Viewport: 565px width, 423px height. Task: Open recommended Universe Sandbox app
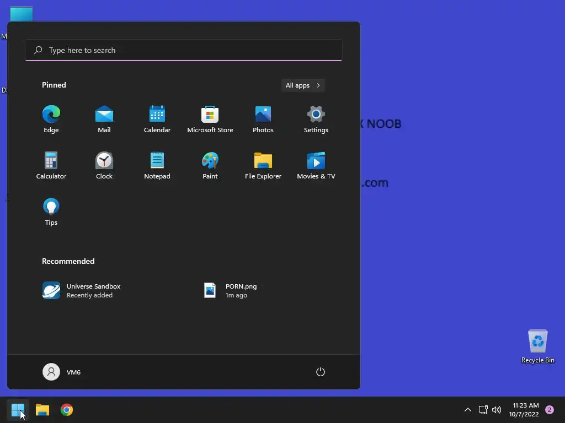(82, 290)
